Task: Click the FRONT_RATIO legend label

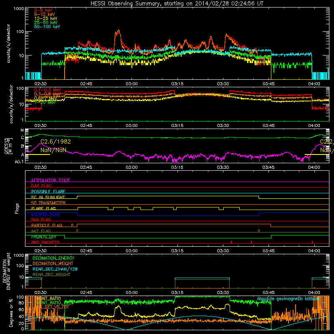Action: (48, 299)
